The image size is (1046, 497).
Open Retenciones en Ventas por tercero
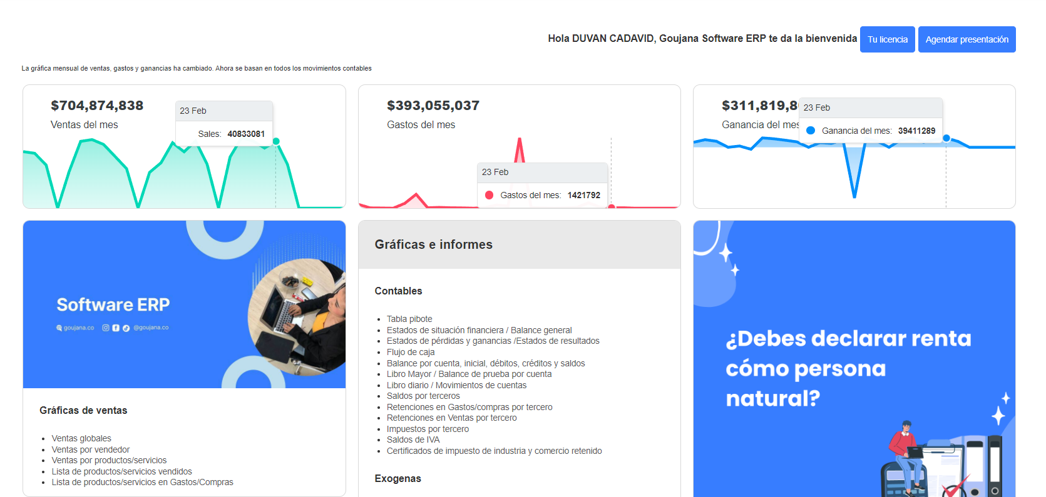pos(451,418)
